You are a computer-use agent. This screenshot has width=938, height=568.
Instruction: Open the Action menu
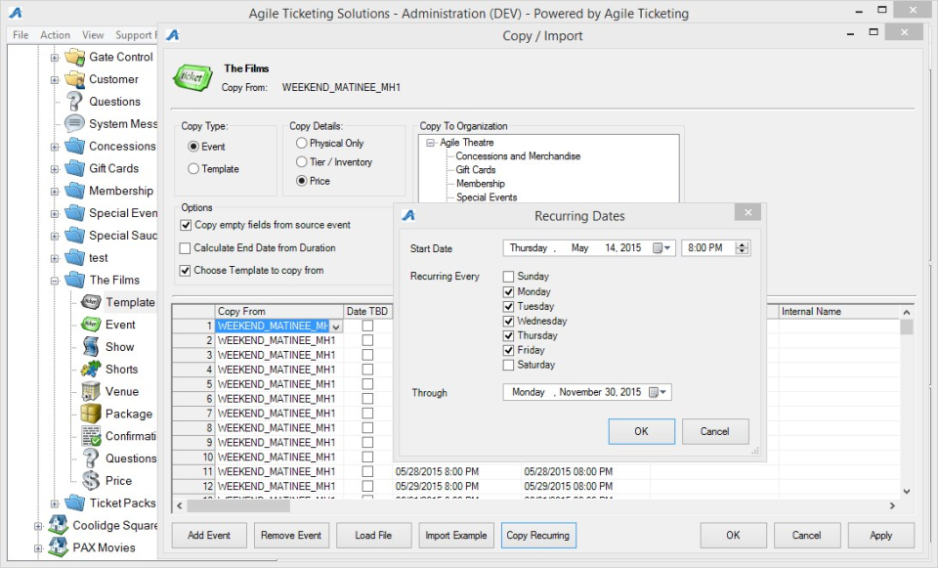coord(55,34)
